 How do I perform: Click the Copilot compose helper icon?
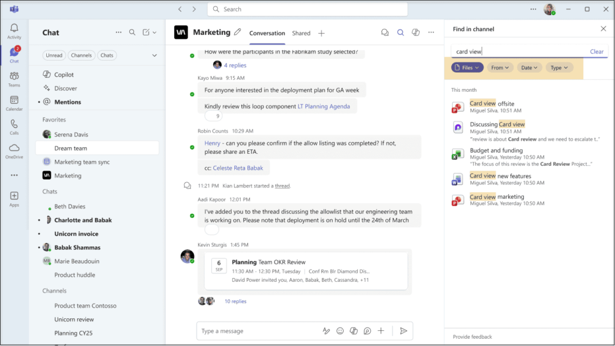(354, 331)
